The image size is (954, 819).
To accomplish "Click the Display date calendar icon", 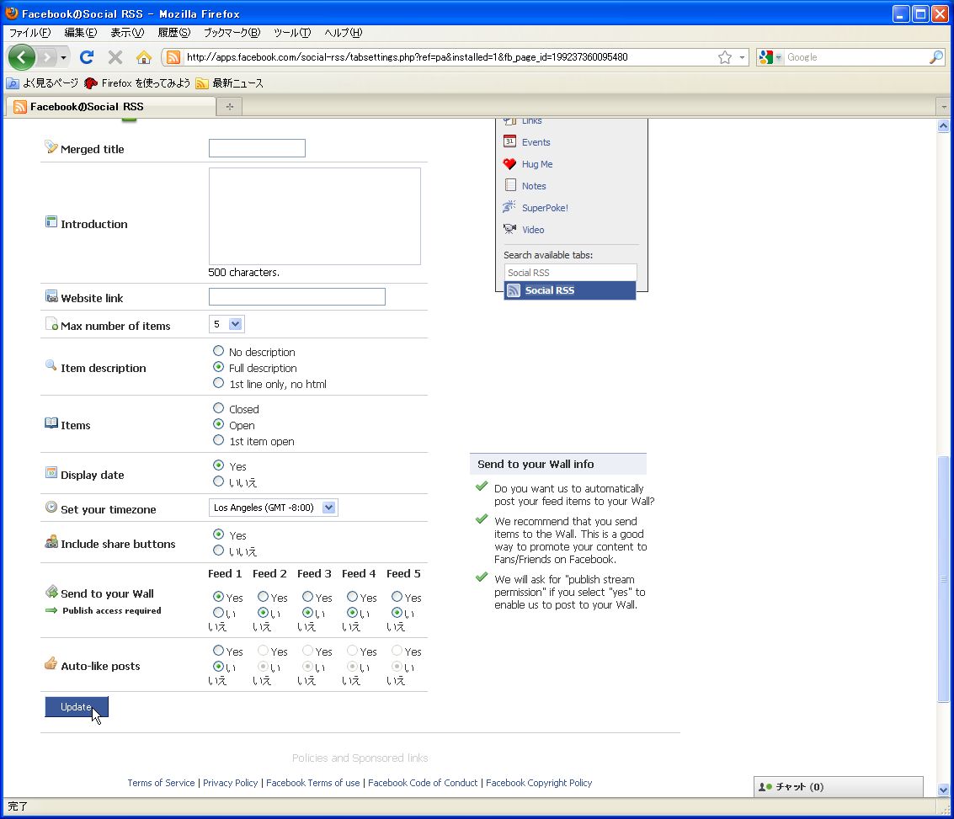I will tap(51, 473).
